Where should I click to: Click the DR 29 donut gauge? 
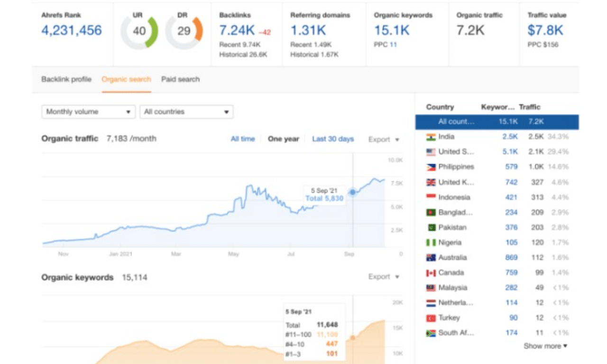point(184,32)
